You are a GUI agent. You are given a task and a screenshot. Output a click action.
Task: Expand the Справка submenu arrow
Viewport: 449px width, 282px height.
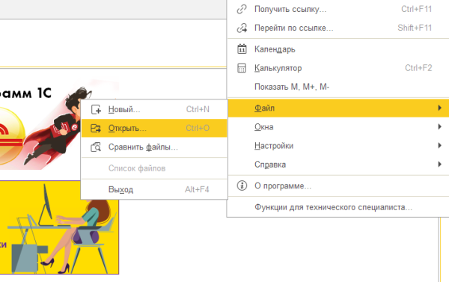click(439, 165)
